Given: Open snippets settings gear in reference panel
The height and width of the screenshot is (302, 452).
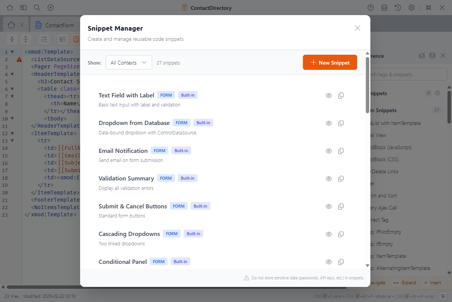Looking at the screenshot, I should point(438,93).
